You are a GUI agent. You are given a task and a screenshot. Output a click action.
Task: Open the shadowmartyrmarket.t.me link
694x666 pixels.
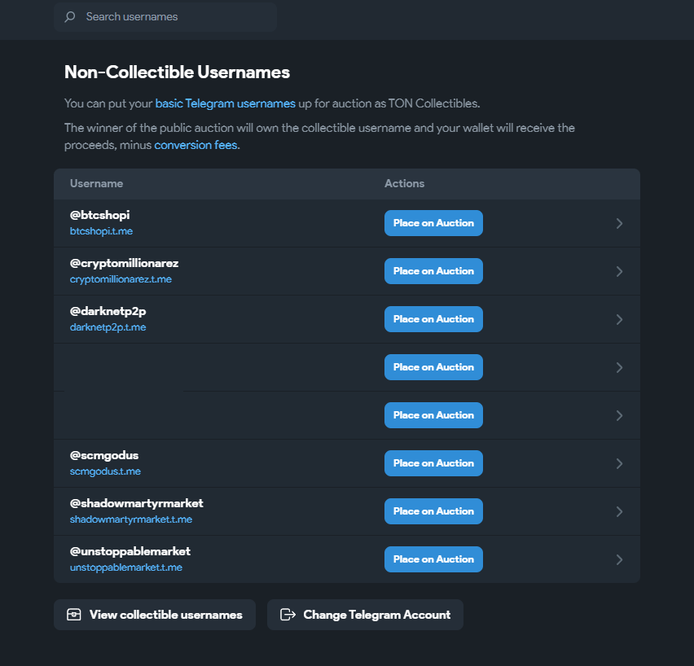(130, 519)
